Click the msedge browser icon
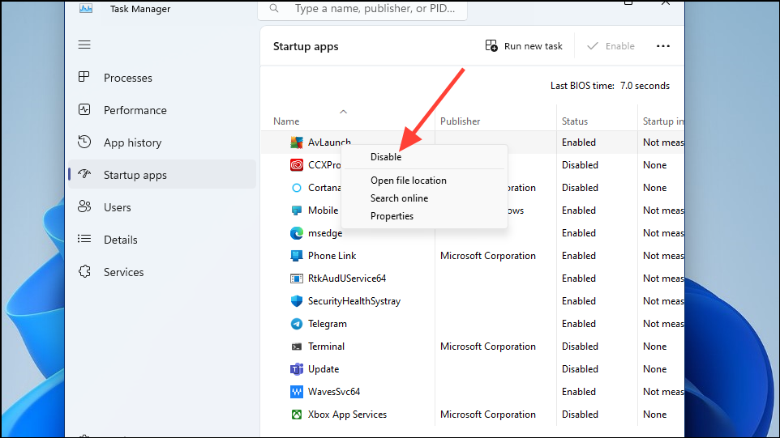 (x=297, y=233)
